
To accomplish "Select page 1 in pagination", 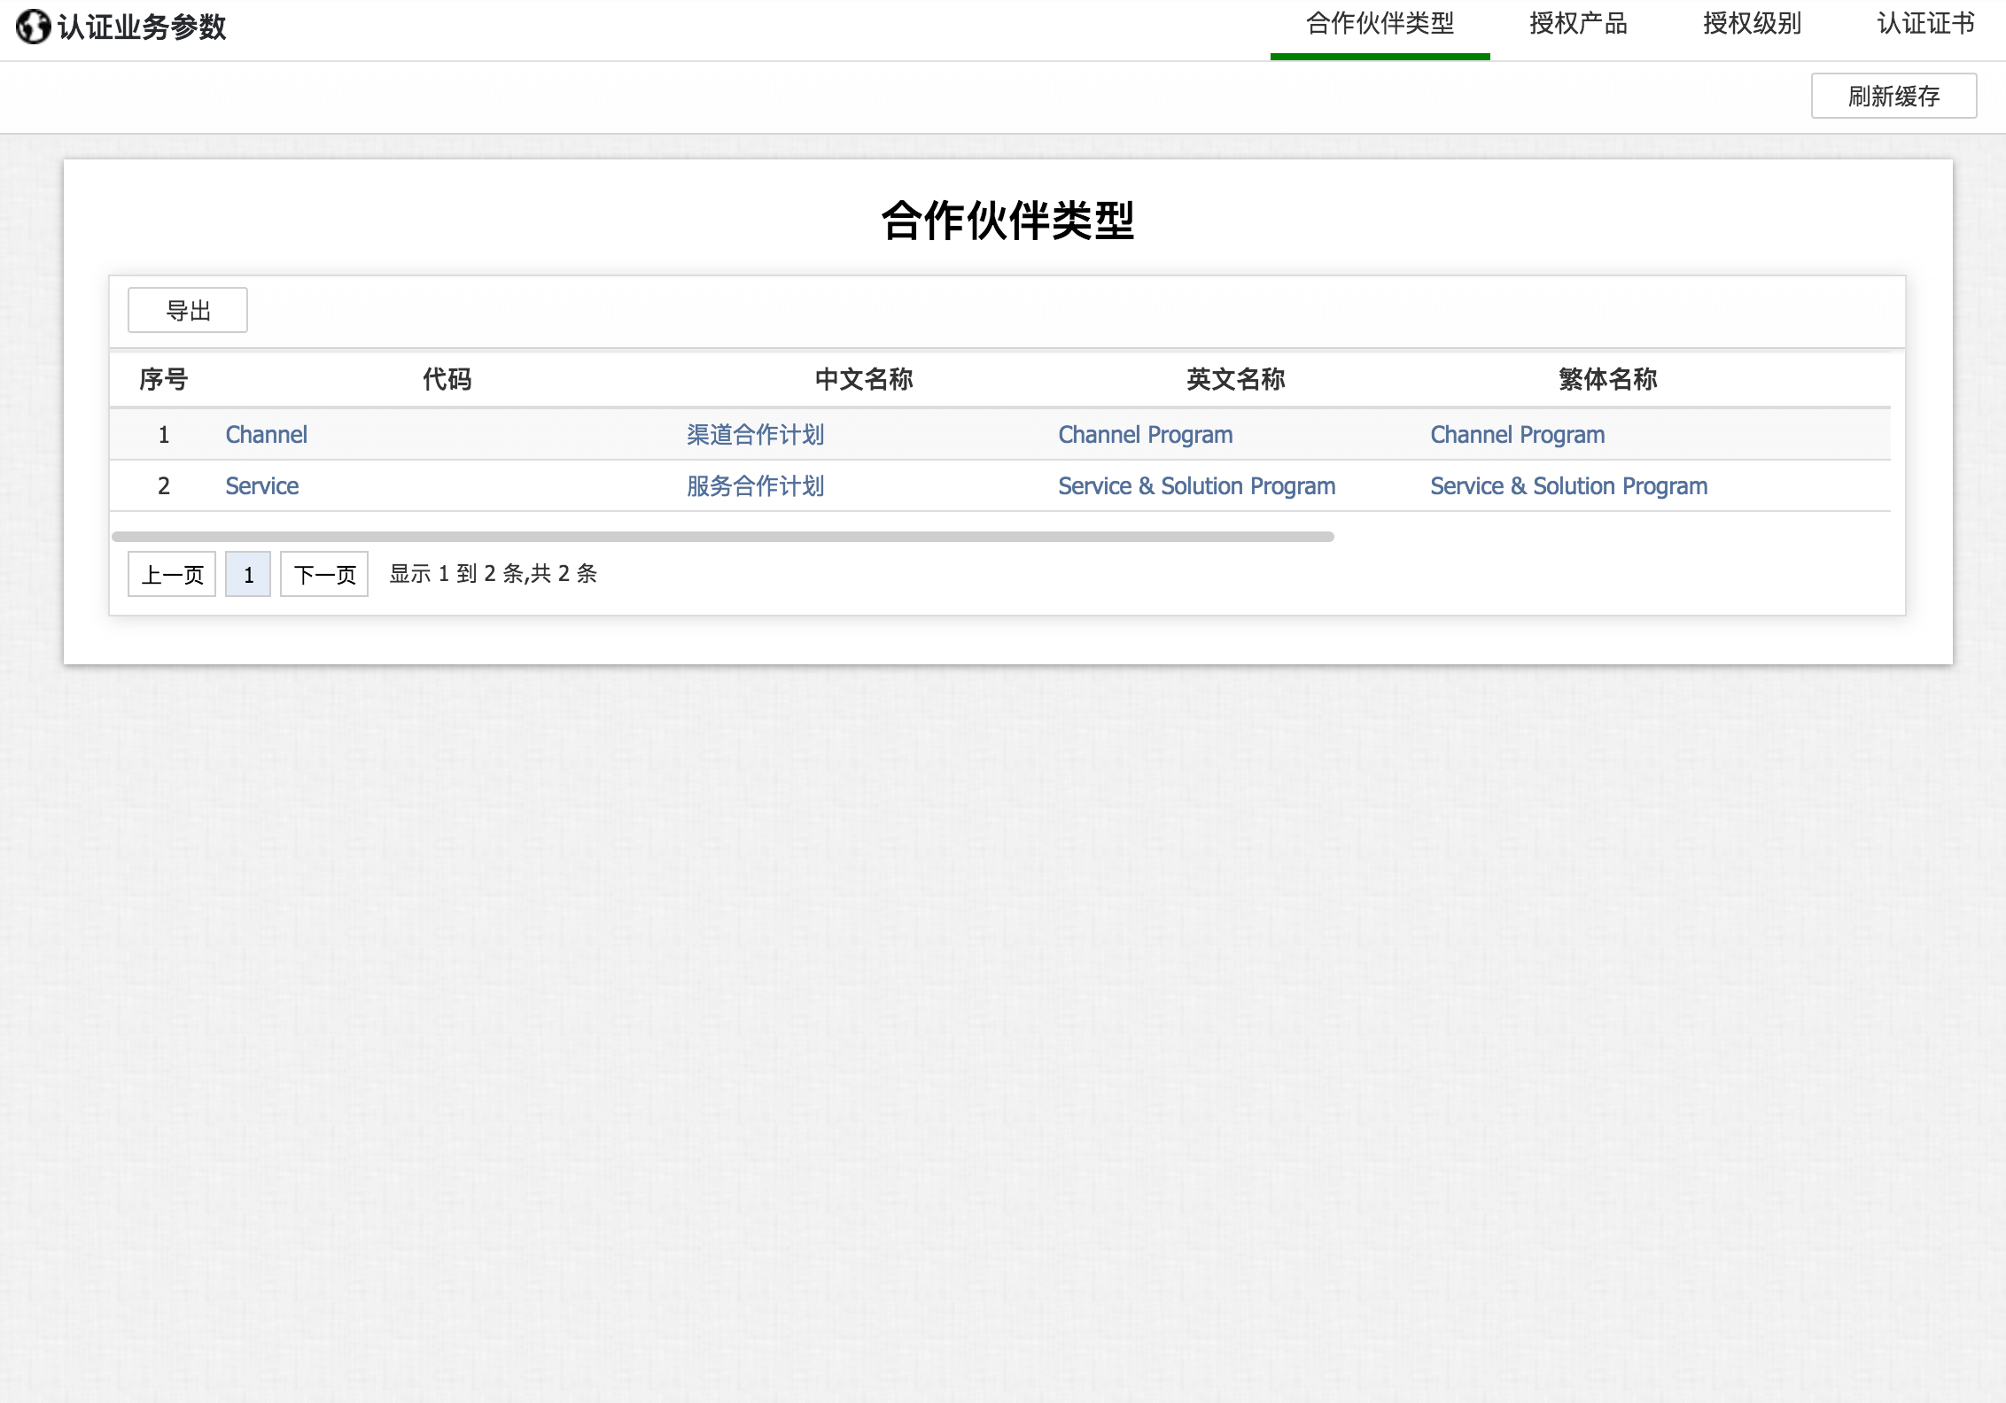I will point(248,575).
